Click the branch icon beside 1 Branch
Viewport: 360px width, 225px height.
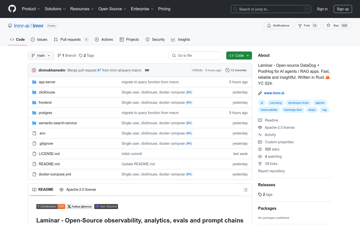[59, 55]
